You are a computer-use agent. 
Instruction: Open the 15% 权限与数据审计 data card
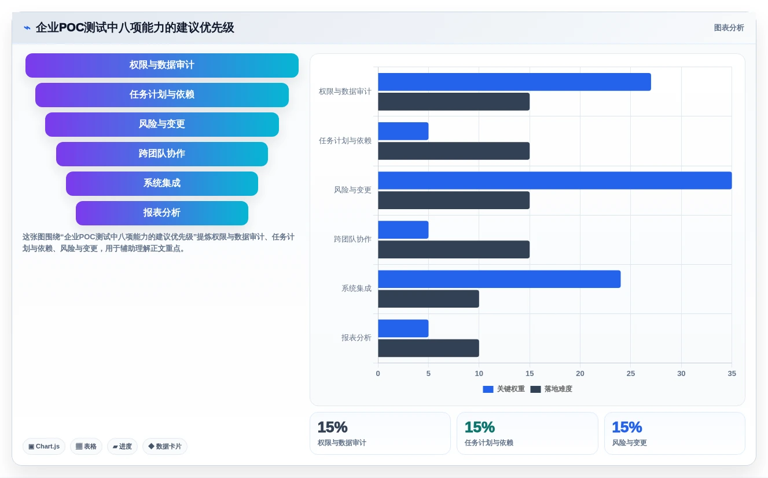tap(380, 433)
